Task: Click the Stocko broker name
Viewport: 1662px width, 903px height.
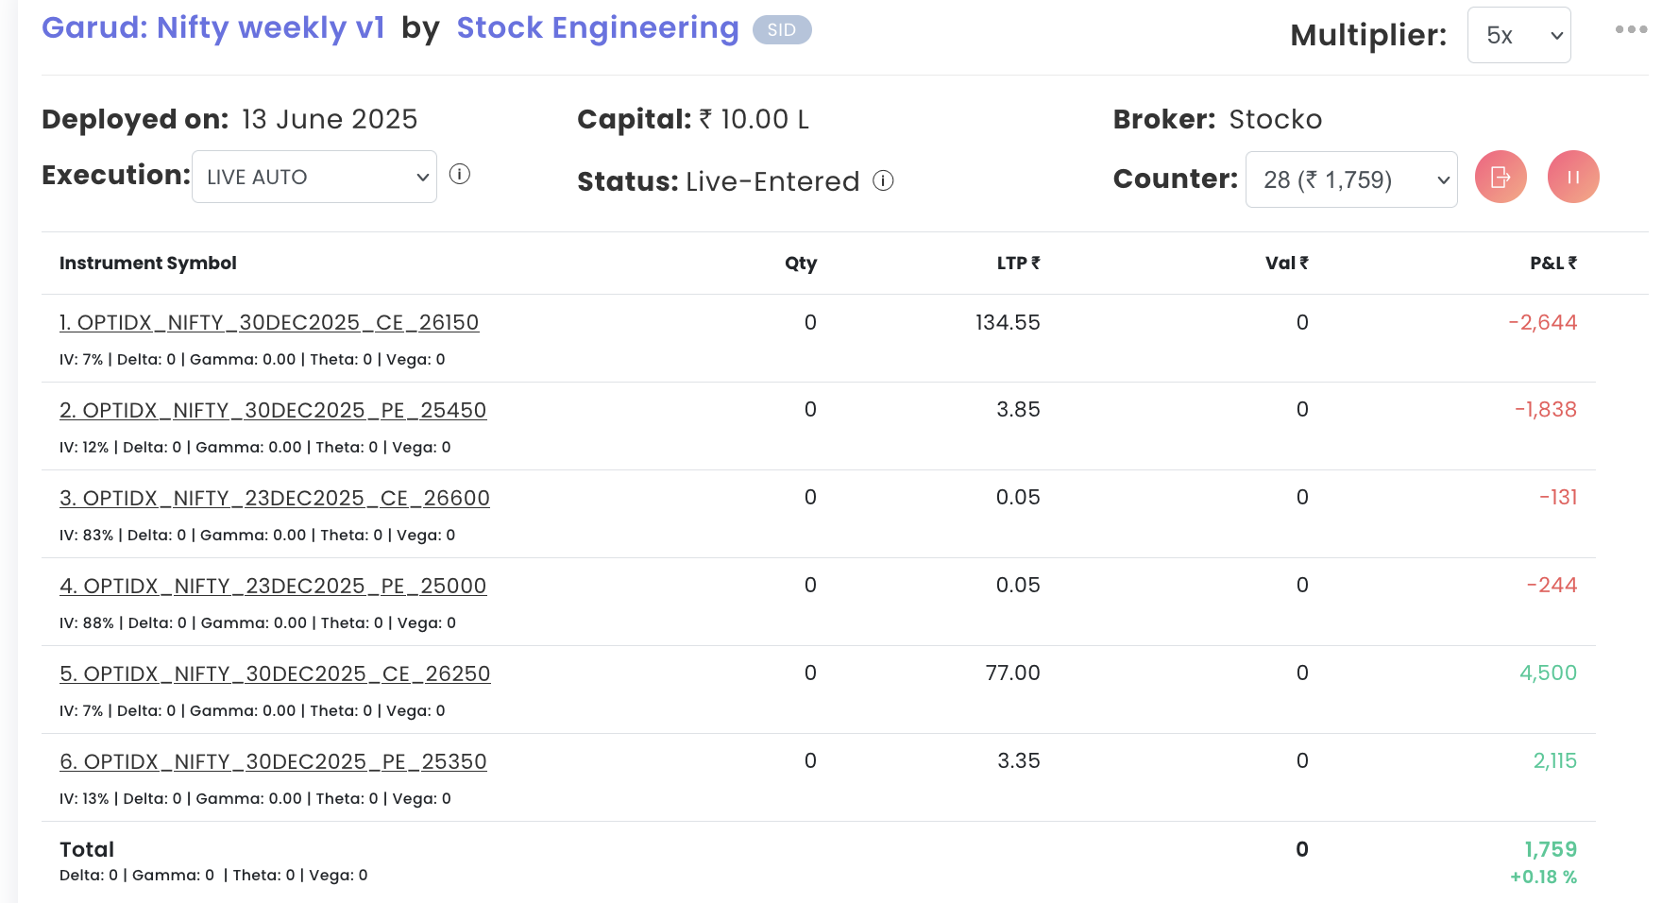Action: point(1276,120)
